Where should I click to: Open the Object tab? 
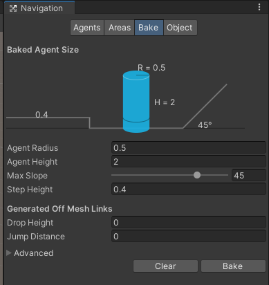[180, 28]
